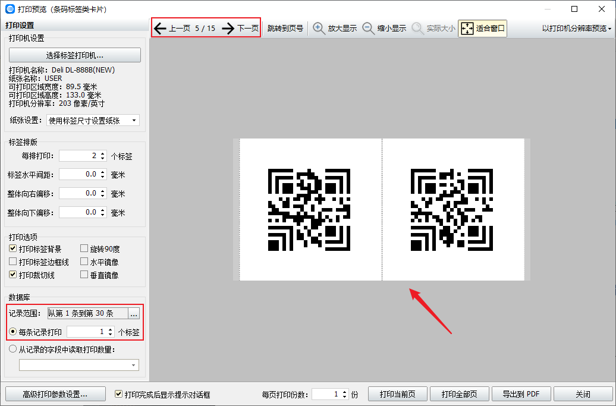
Task: Increase labels per row spinner
Action: [102, 153]
